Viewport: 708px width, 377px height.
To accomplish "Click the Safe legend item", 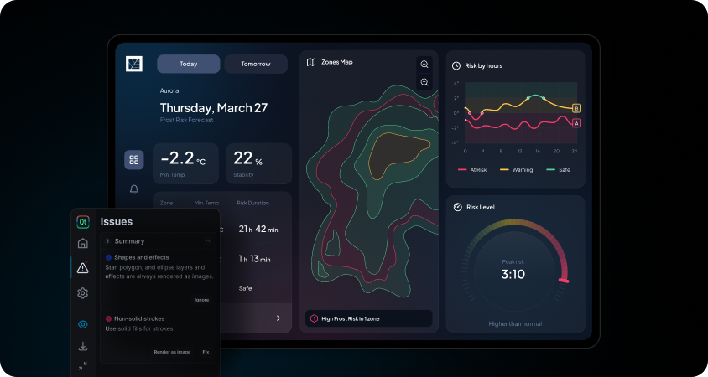I will tap(558, 170).
